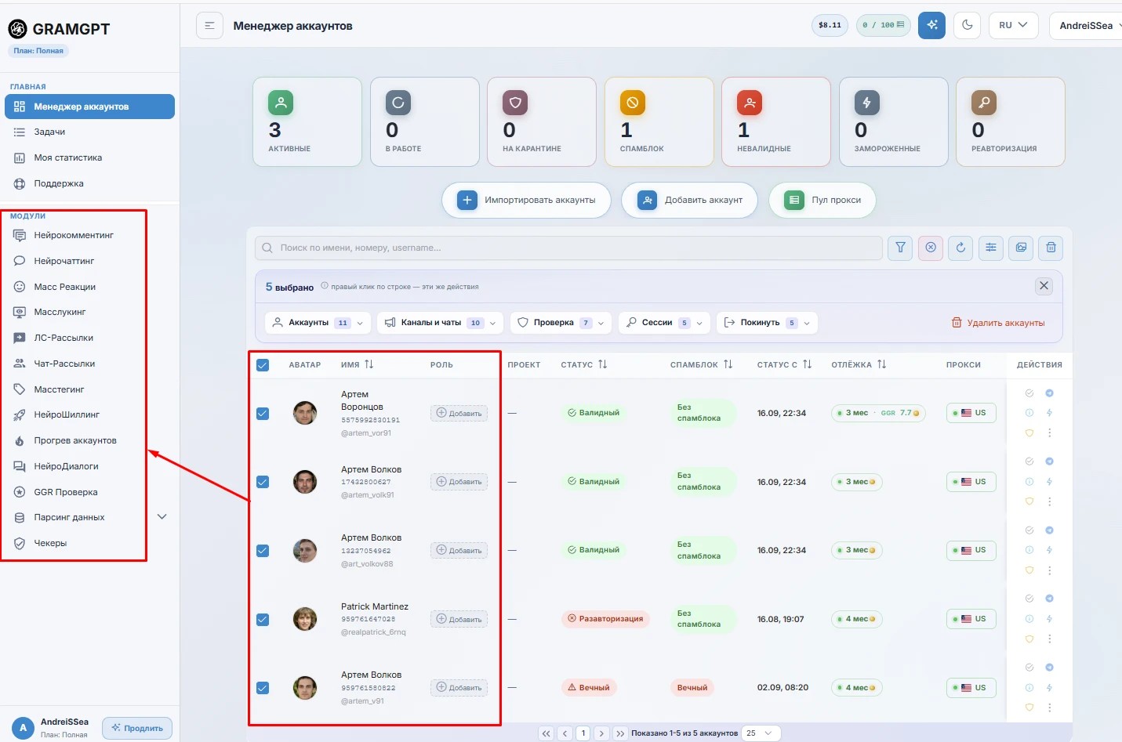Image resolution: width=1122 pixels, height=742 pixels.
Task: Click Patrick Martinez avatar thumbnail
Action: point(305,619)
